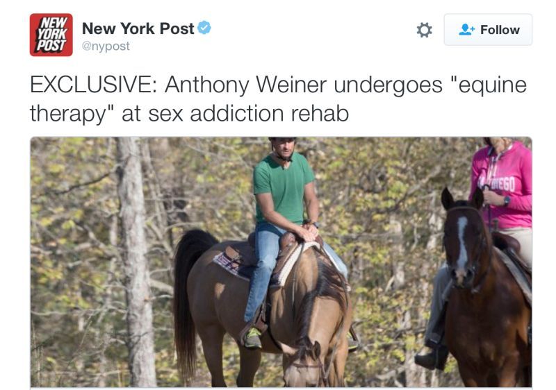Click the gray tree trunk in photo
The height and width of the screenshot is (390, 556).
pyautogui.click(x=136, y=262)
